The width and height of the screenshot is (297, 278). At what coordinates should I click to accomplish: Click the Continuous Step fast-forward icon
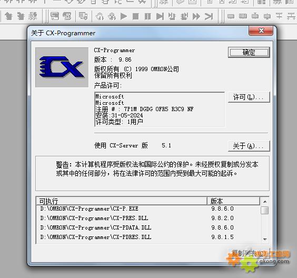pyautogui.click(x=196, y=16)
